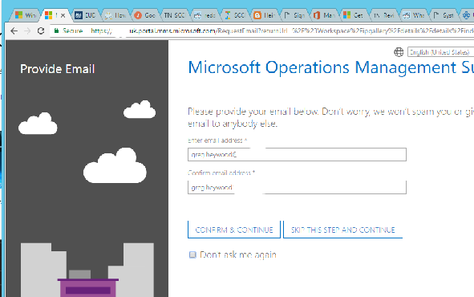This screenshot has width=474, height=297.
Task: Switch to the TN SCC tab
Action: (x=175, y=15)
